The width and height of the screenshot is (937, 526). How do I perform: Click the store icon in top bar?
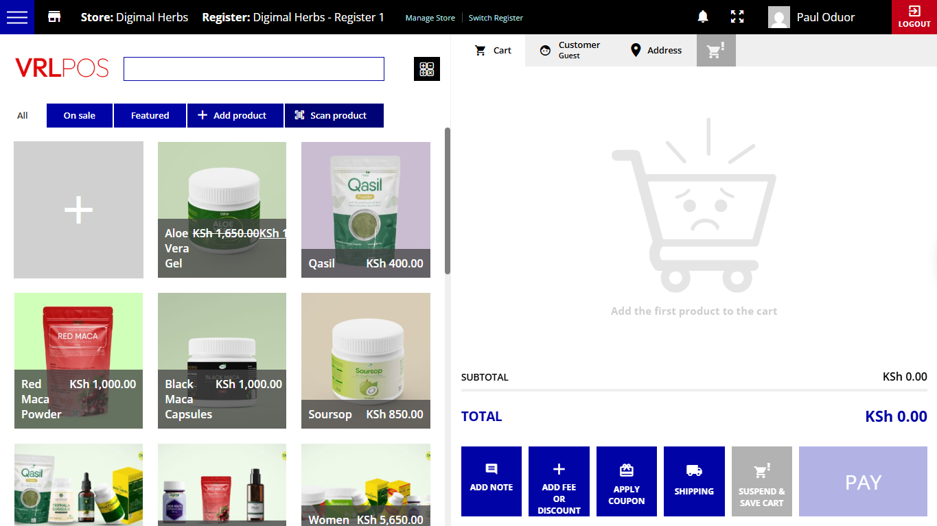54,17
